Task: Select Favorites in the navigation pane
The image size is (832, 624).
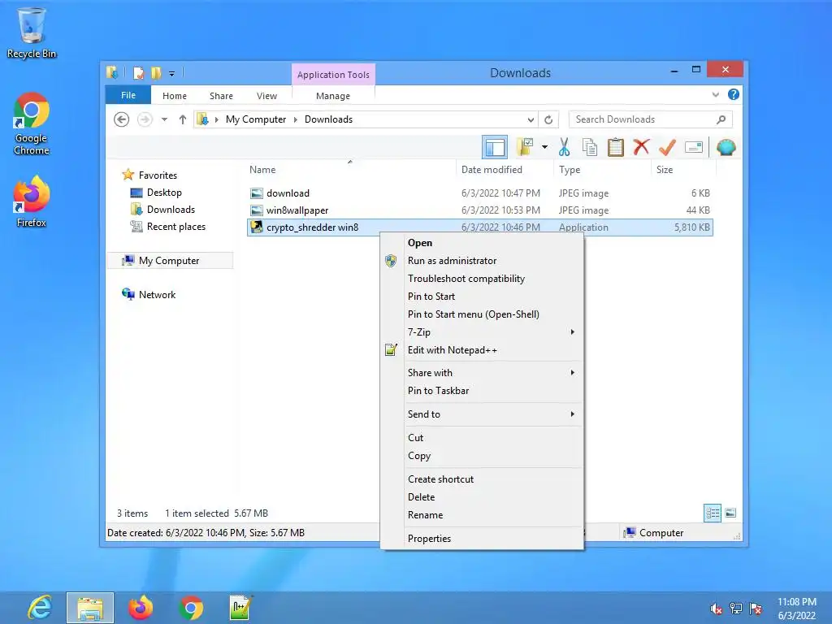Action: (x=157, y=175)
